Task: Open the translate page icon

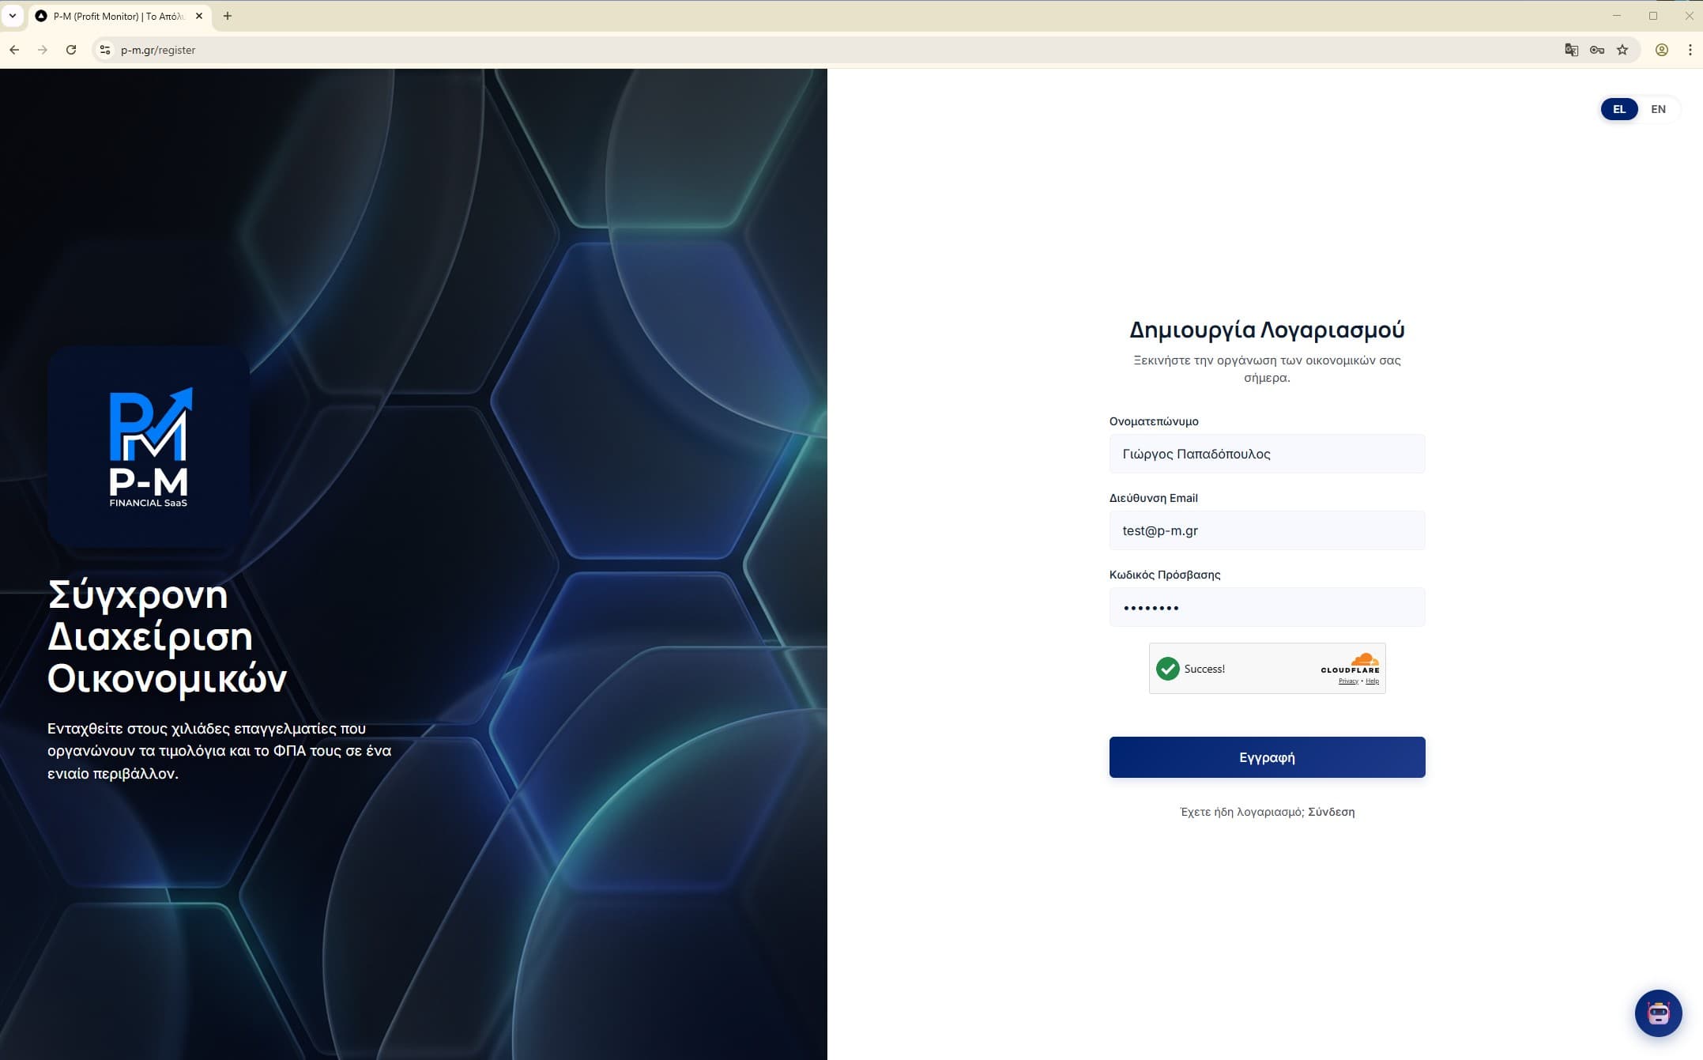Action: [x=1571, y=50]
